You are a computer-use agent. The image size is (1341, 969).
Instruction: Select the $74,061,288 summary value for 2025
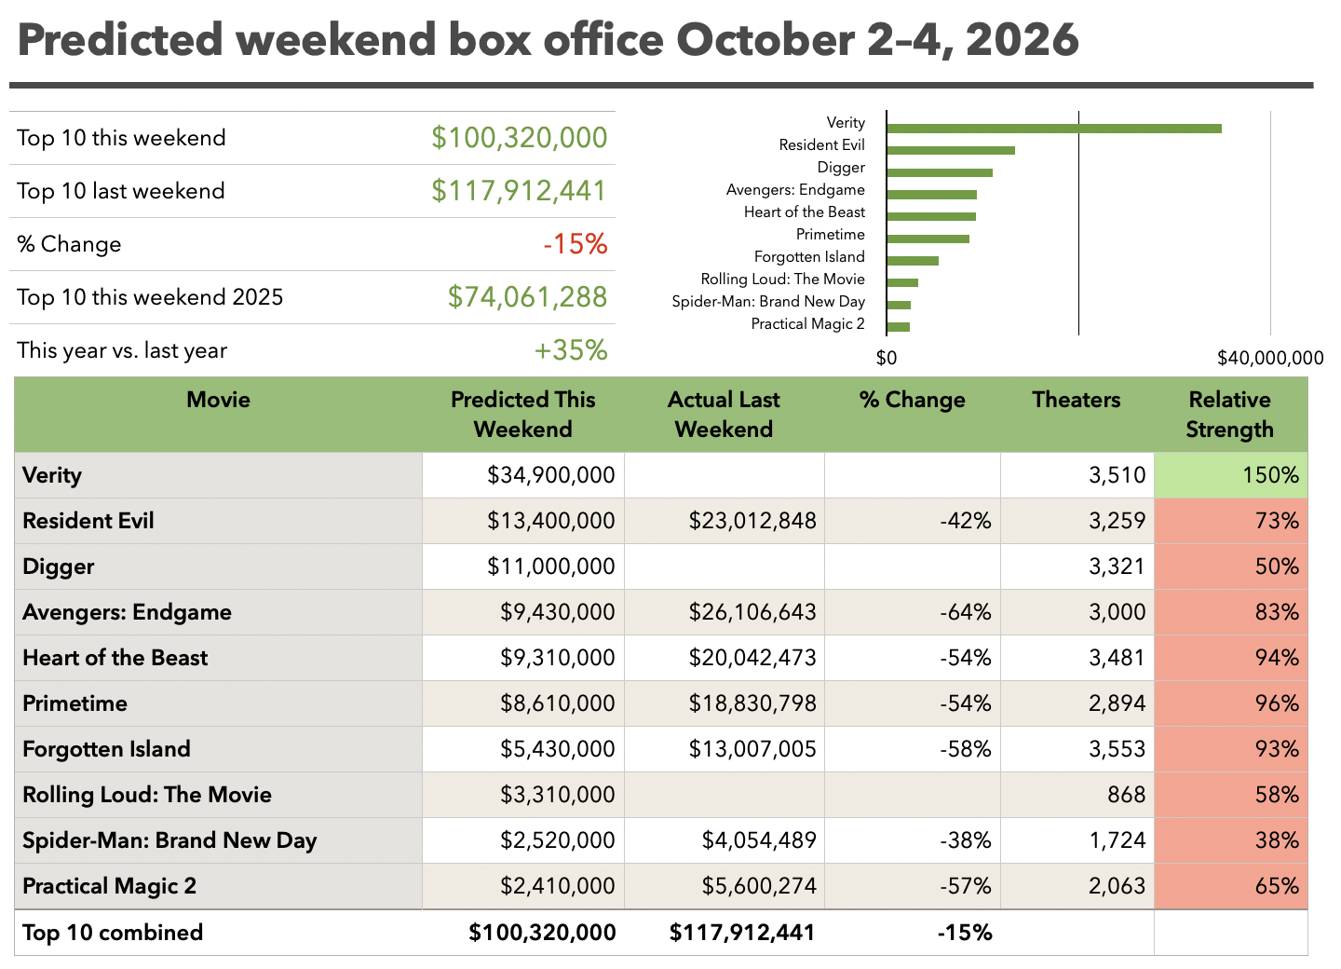(527, 297)
